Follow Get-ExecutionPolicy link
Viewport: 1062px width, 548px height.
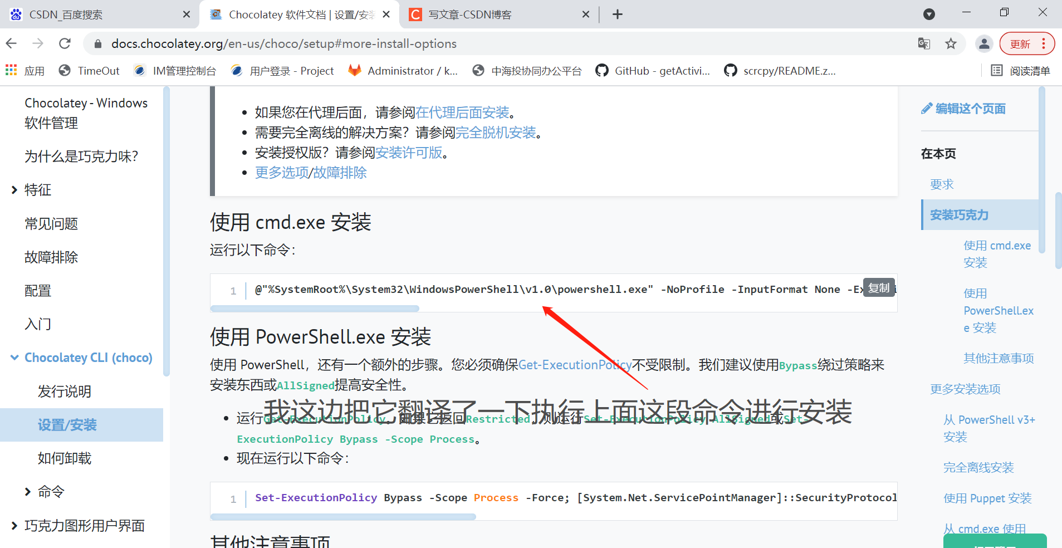(575, 365)
